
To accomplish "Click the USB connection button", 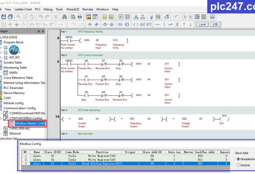I will coord(215,25).
